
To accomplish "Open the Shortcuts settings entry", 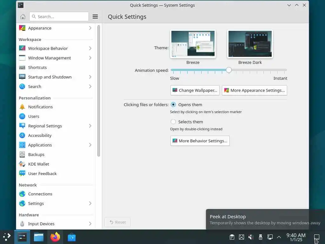I will click(x=56, y=67).
